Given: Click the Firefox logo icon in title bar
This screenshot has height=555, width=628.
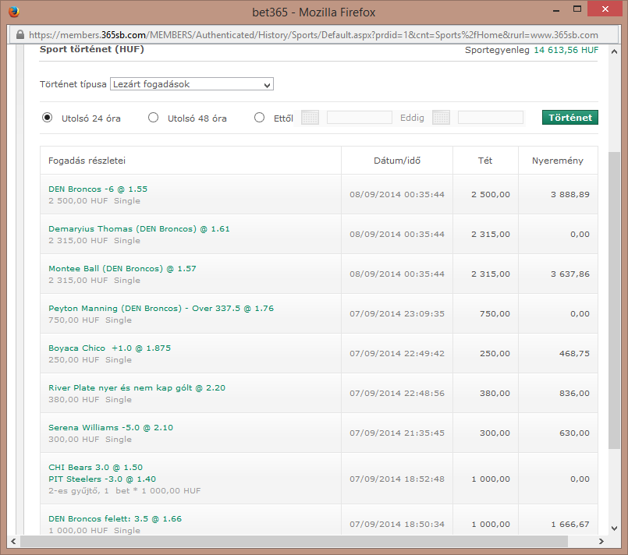Looking at the screenshot, I should pyautogui.click(x=13, y=12).
